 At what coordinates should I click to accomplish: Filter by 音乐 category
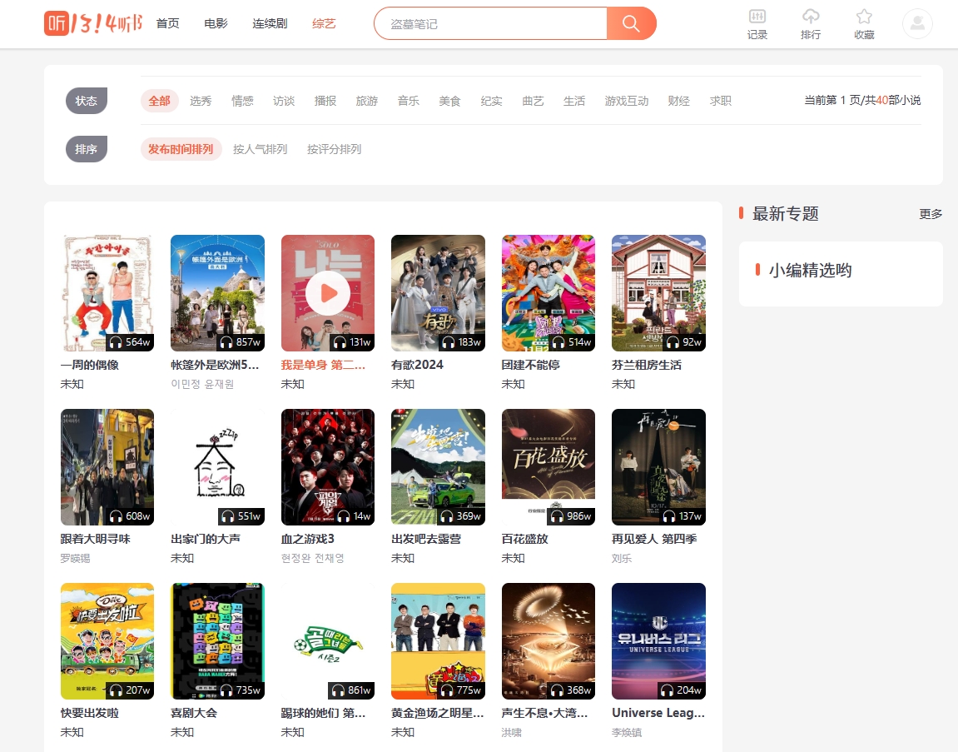point(408,101)
